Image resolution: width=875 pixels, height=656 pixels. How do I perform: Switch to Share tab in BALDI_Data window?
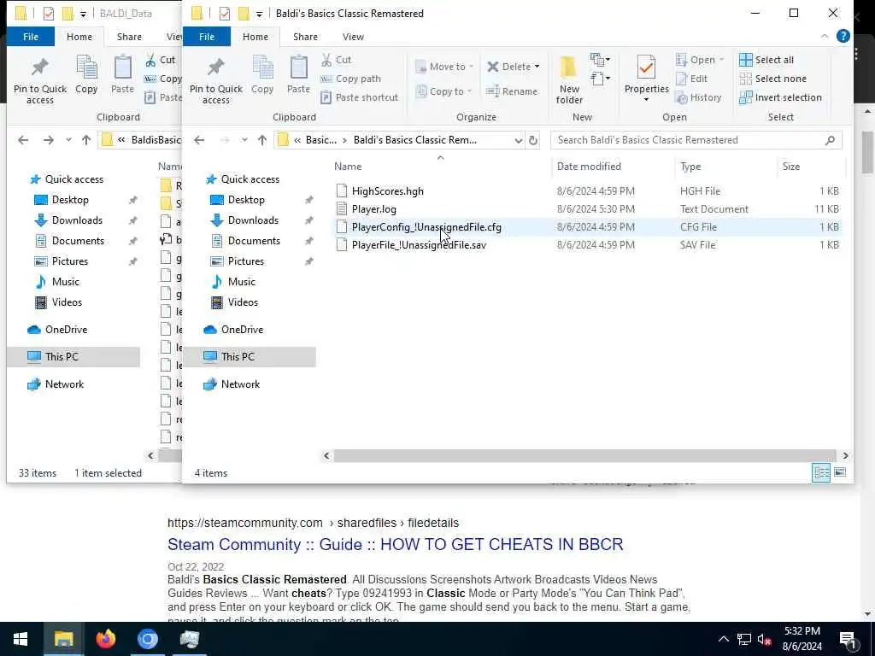(129, 36)
